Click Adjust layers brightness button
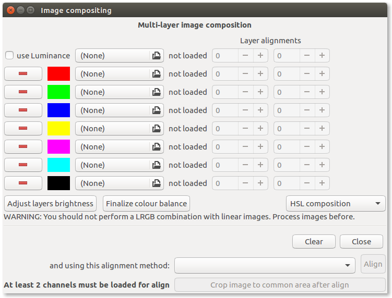Image resolution: width=392 pixels, height=298 pixels. click(x=51, y=204)
